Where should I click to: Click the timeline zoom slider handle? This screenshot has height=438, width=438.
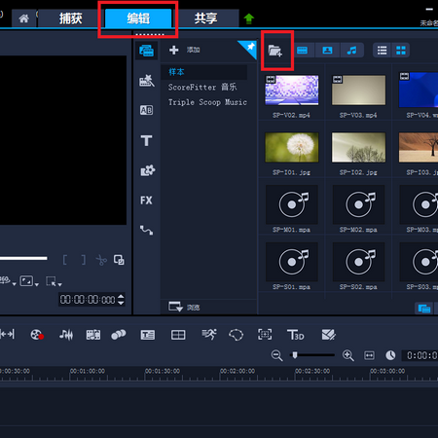click(295, 355)
